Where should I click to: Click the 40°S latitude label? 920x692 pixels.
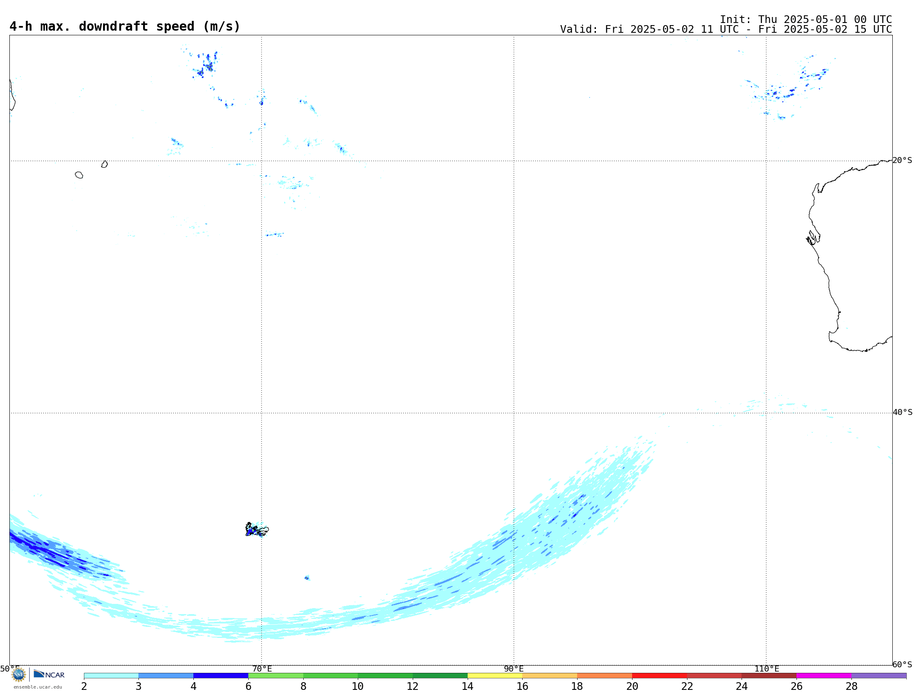[903, 412]
